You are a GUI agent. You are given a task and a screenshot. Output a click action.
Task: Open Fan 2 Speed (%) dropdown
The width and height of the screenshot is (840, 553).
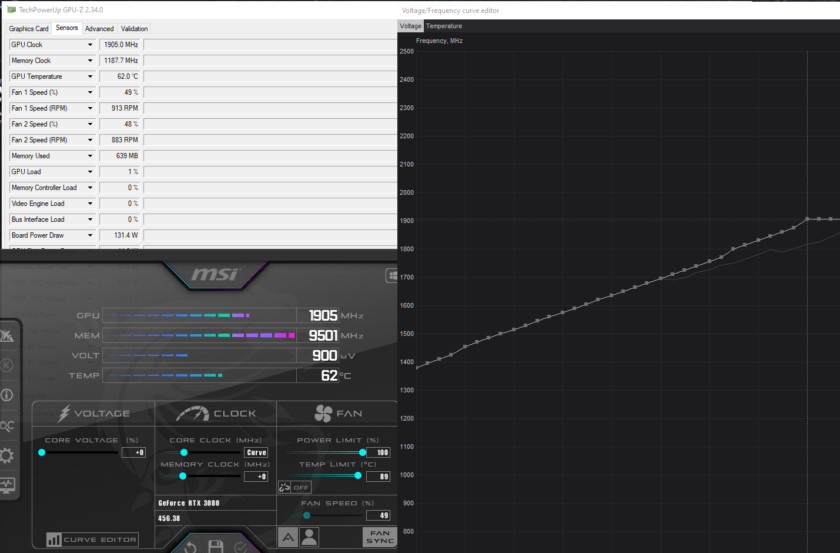point(90,124)
